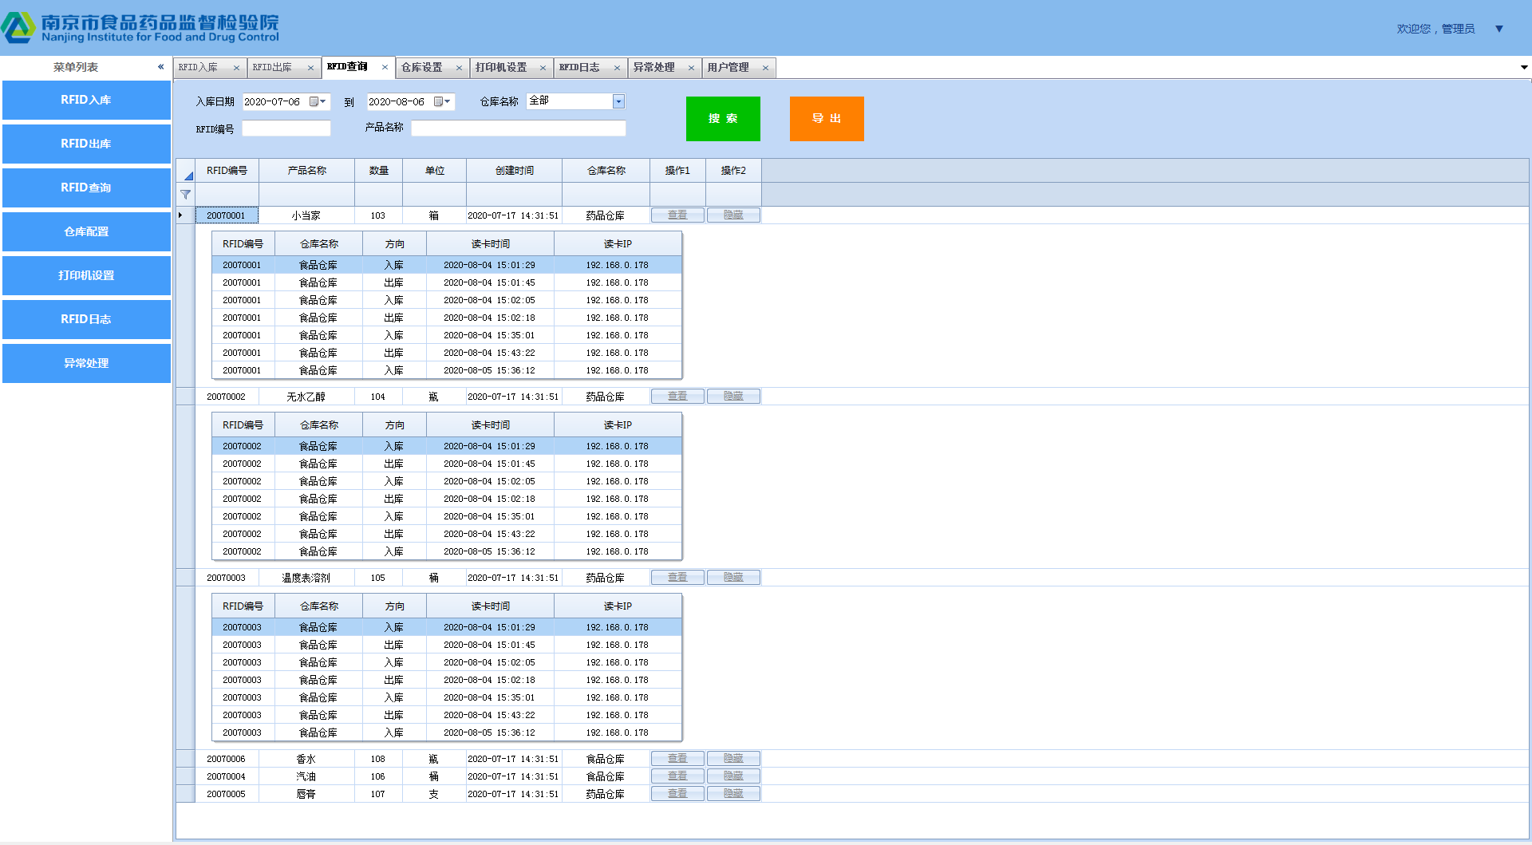1532x845 pixels.
Task: Close the 用户管理 tab
Action: [765, 68]
